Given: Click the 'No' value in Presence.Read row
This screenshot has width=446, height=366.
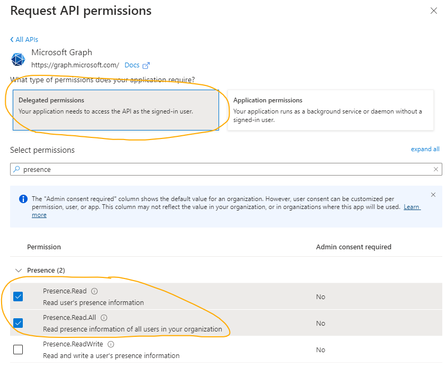Looking at the screenshot, I should pos(320,297).
